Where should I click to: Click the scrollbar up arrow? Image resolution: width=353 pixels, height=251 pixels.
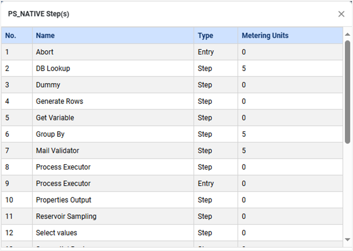click(x=347, y=35)
